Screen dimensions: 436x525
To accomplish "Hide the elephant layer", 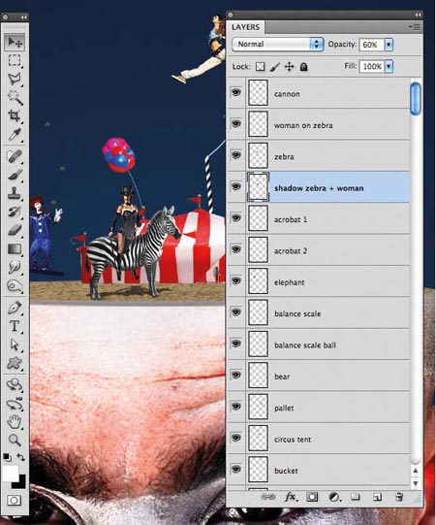I will 236,280.
